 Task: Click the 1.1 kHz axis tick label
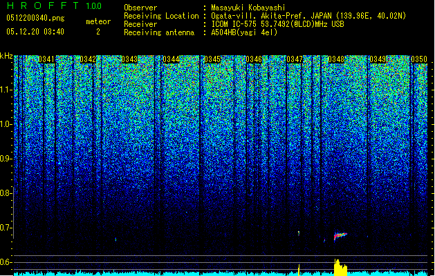point(5,90)
